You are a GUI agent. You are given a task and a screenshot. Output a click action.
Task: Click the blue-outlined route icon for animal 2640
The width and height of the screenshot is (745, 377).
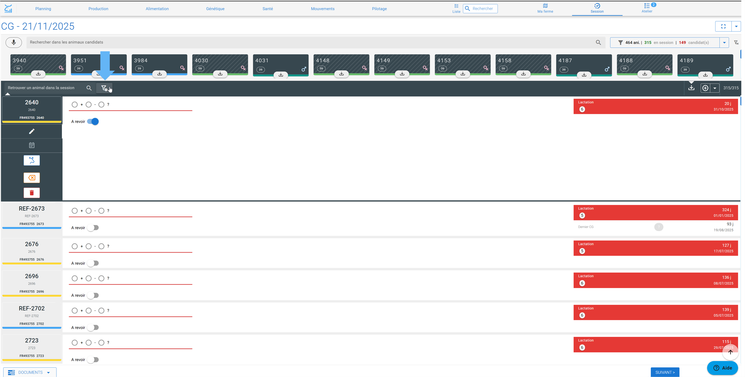coord(32,161)
